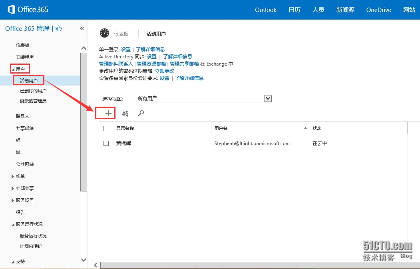Check the box for user 黄锦辉
Image resolution: width=420 pixels, height=269 pixels.
pos(106,143)
